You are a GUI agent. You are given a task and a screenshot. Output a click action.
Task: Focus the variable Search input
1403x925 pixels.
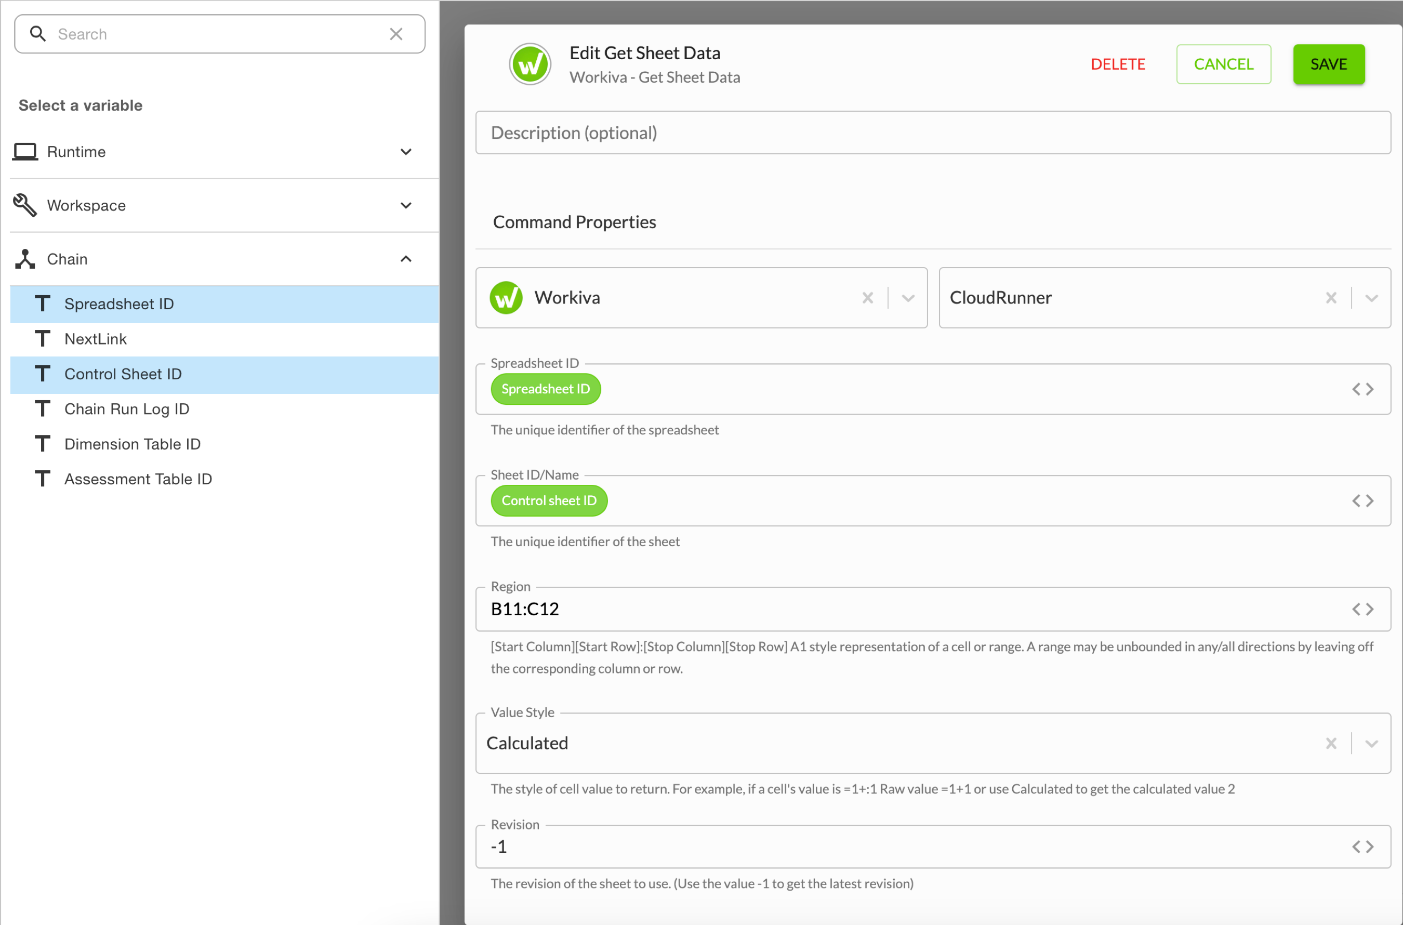(x=219, y=34)
